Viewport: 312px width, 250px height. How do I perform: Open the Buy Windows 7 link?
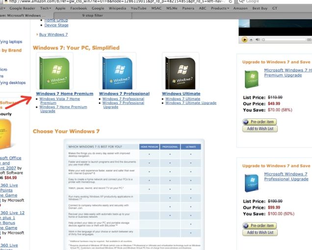53,34
